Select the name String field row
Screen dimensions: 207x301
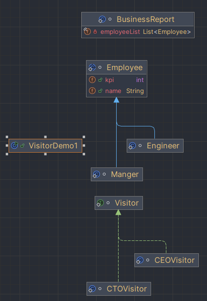click(117, 91)
